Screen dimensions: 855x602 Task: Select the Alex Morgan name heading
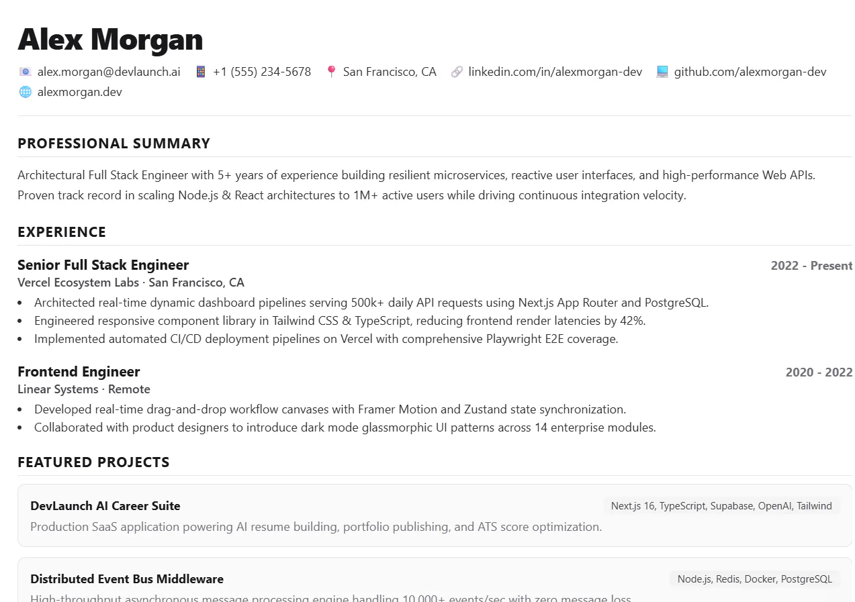point(110,39)
